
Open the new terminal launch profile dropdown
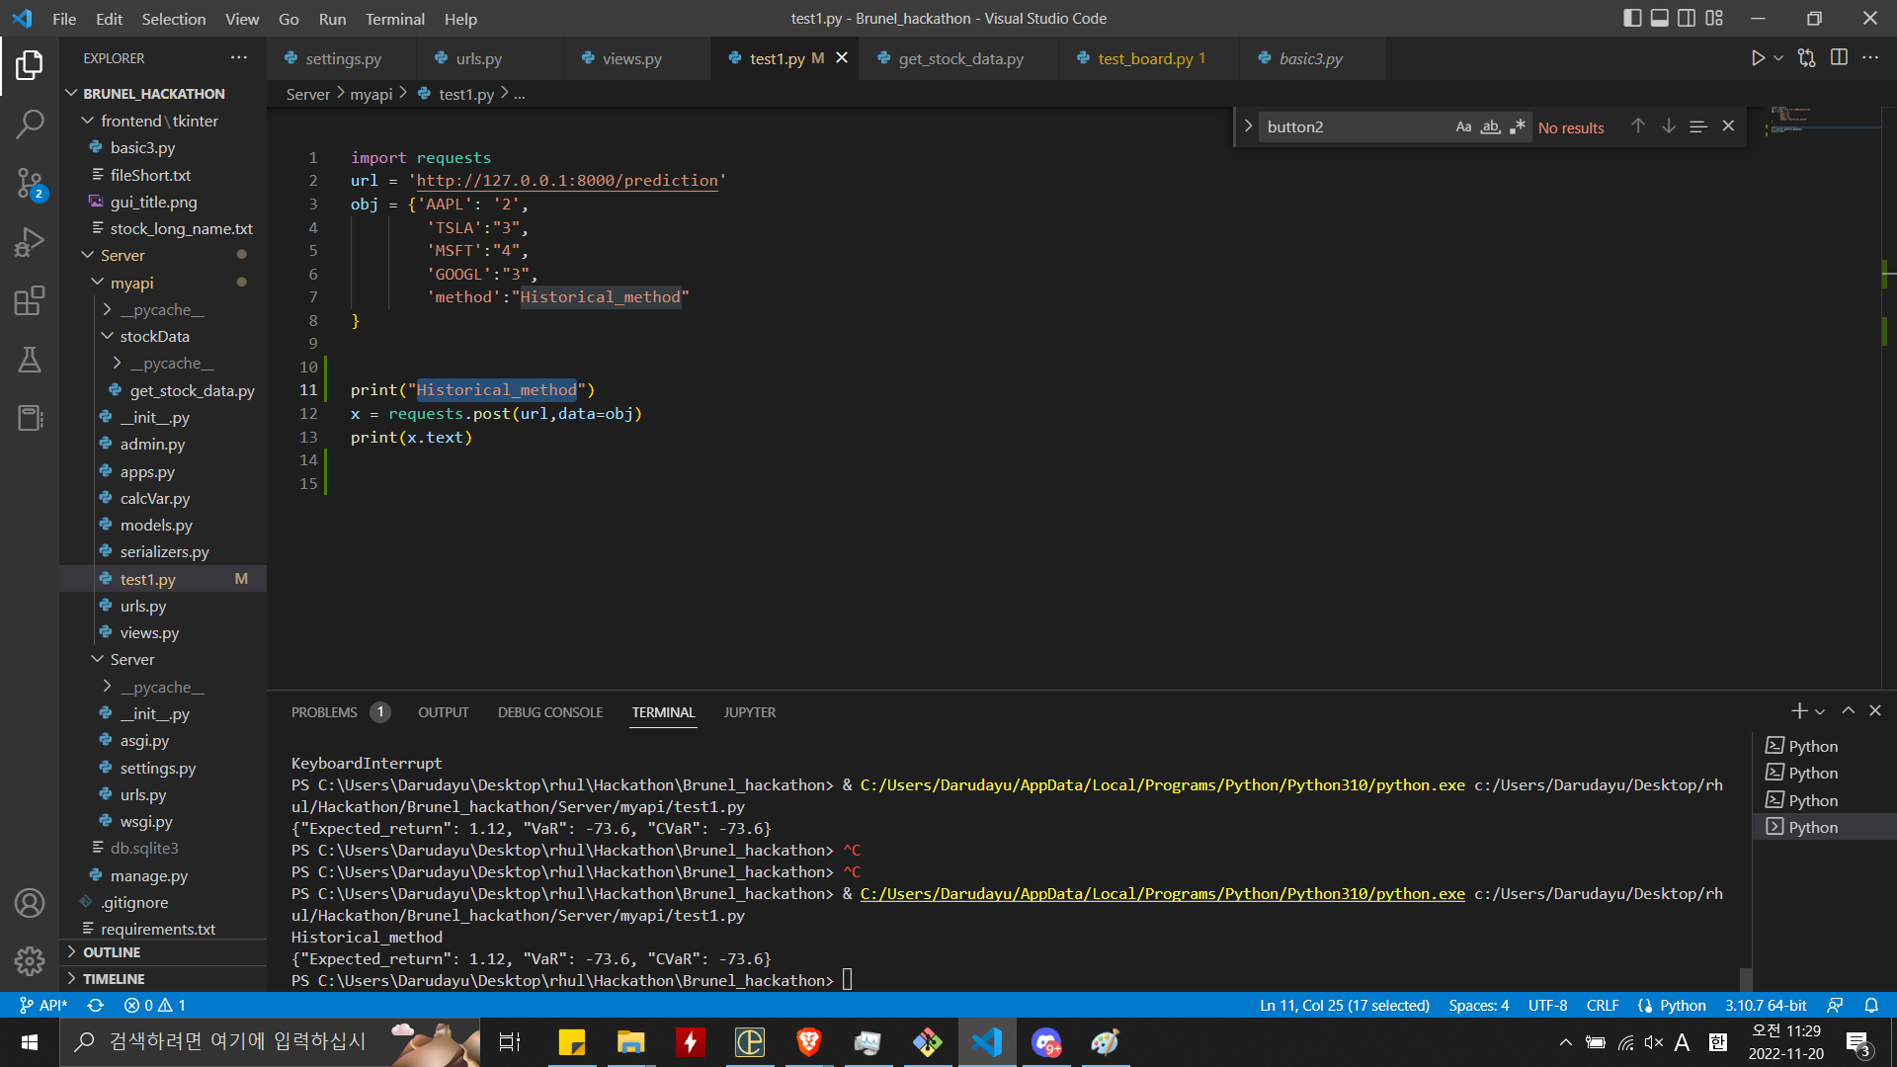pyautogui.click(x=1820, y=711)
